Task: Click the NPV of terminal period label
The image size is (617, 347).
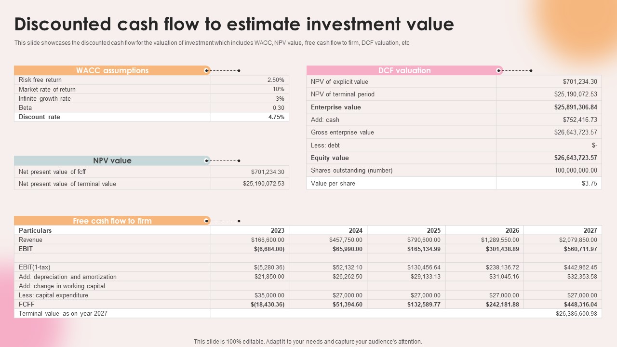Action: [343, 94]
